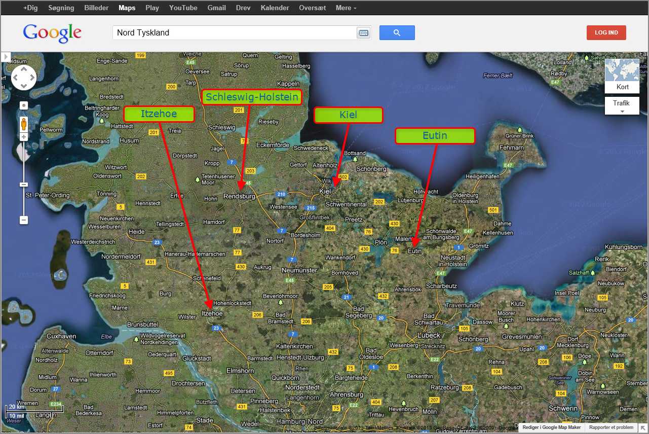Click the my-location button above pegman
Screen dimensions: 649x434
pyautogui.click(x=24, y=105)
